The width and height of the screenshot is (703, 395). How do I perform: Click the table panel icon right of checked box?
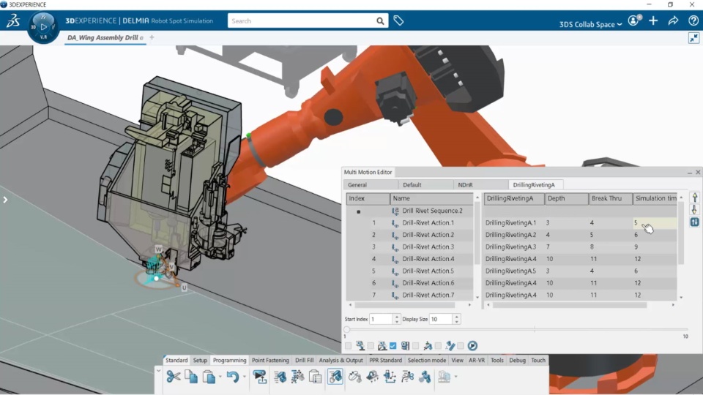[405, 345]
